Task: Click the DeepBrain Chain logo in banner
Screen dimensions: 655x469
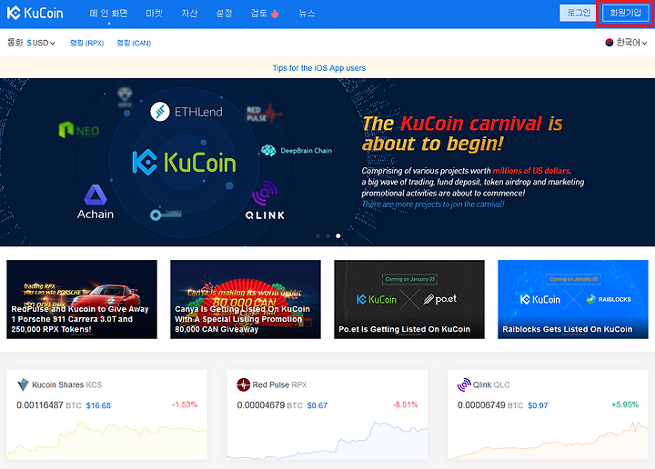Action: pos(297,151)
